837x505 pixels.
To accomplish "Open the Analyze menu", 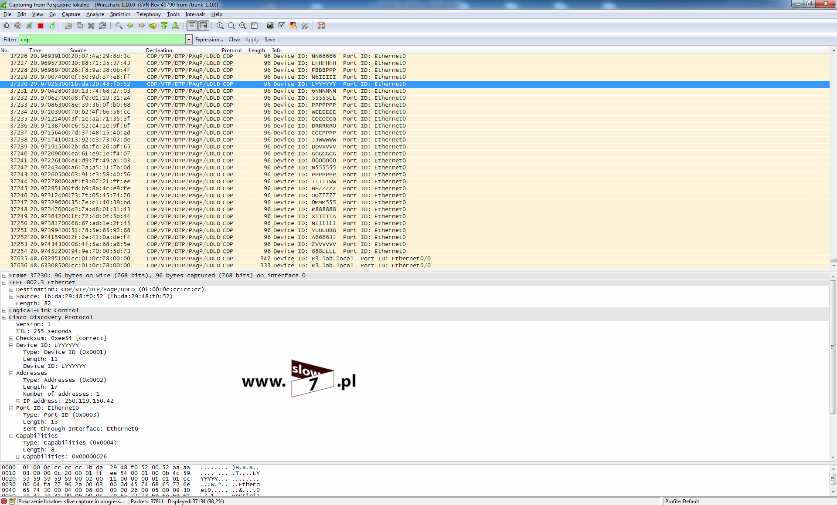I will 95,14.
